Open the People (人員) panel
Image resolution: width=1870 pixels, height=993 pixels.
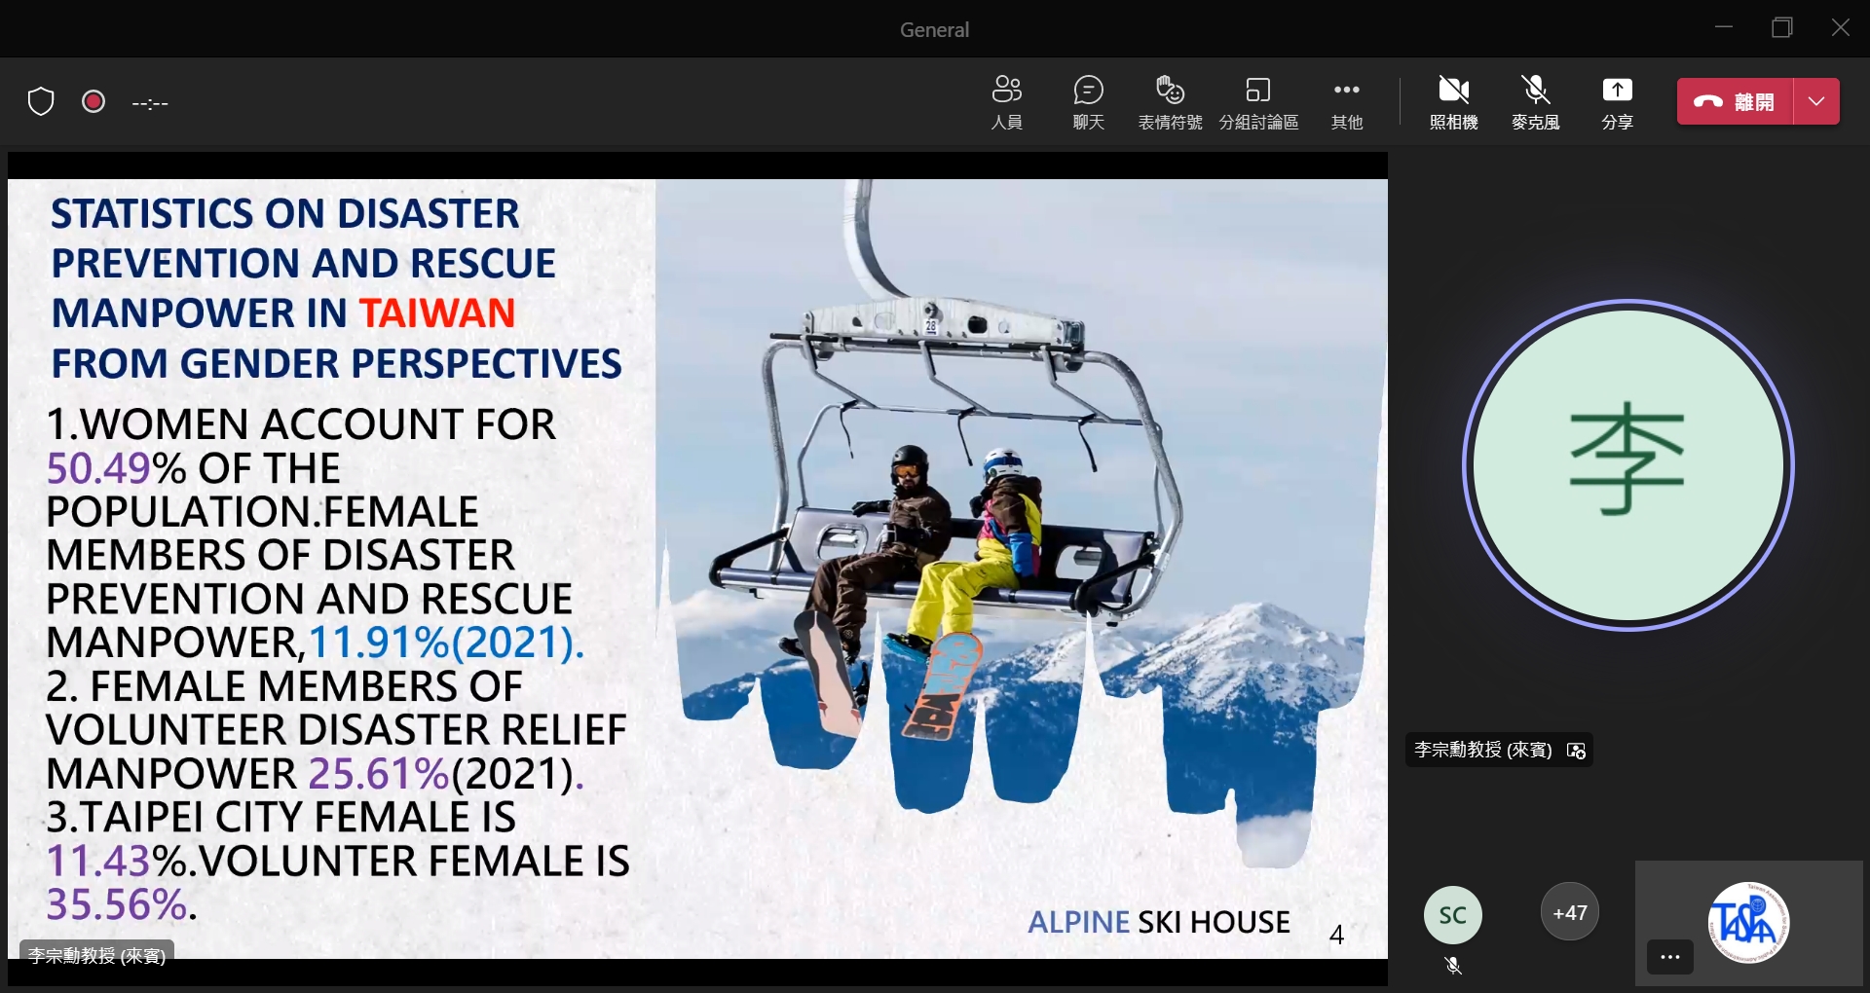tap(1006, 101)
